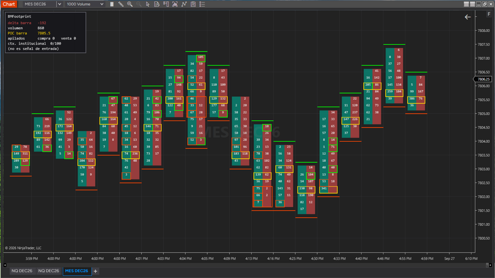This screenshot has width=495, height=278.
Task: Add a new chart tab with plus
Action: pyautogui.click(x=95, y=271)
